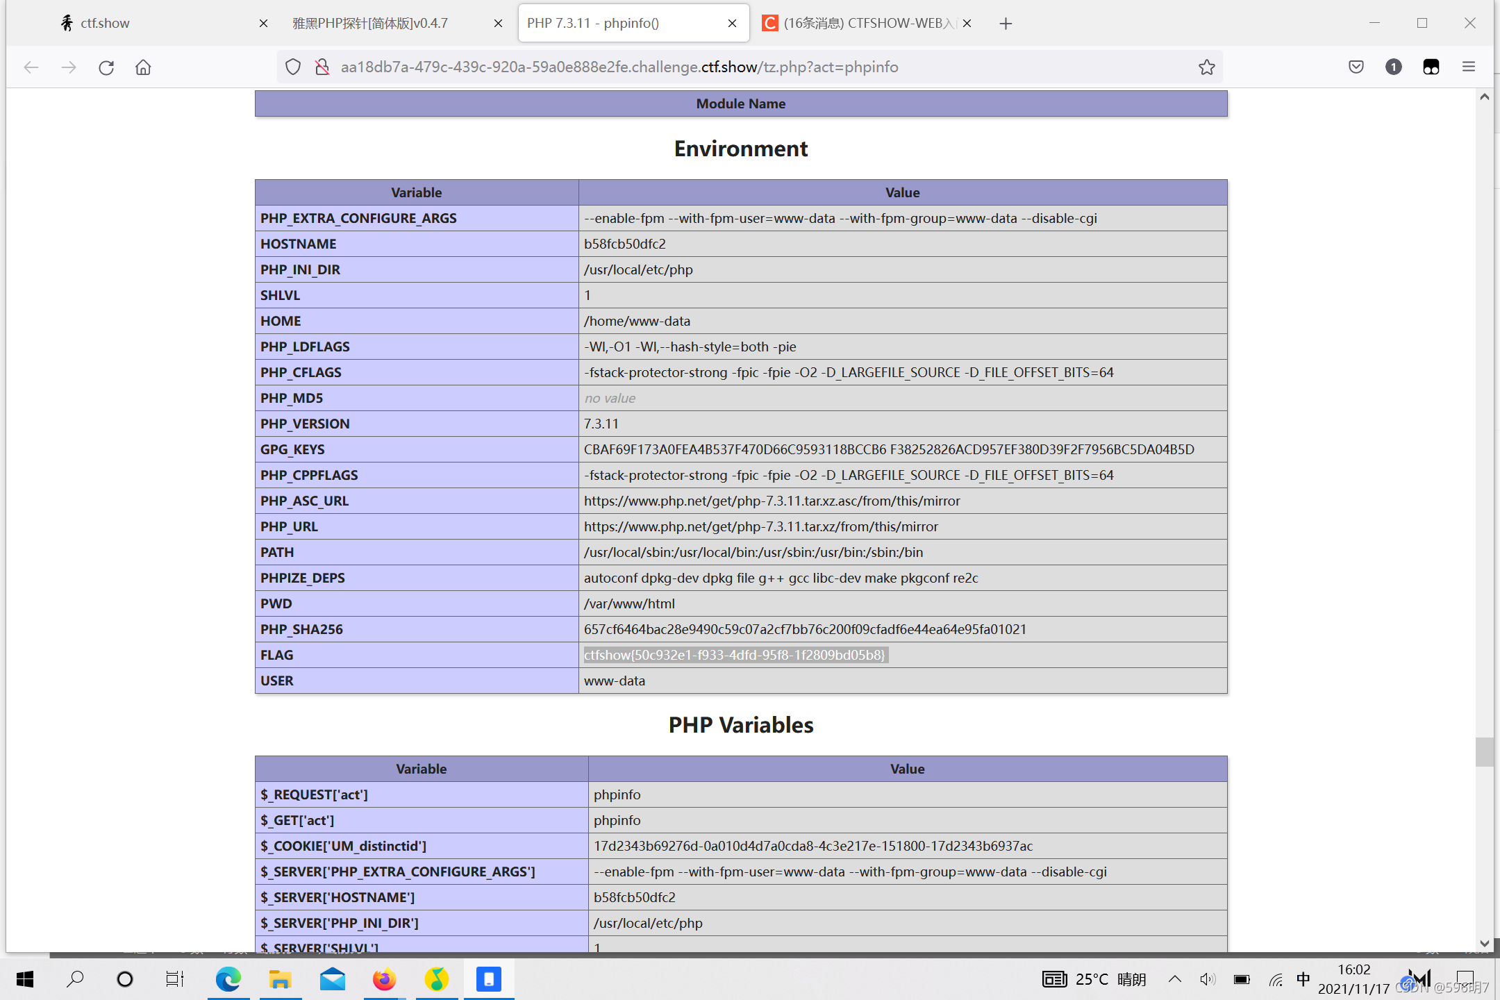Open the yellow-green app on taskbar
Image resolution: width=1500 pixels, height=1000 pixels.
click(x=437, y=980)
